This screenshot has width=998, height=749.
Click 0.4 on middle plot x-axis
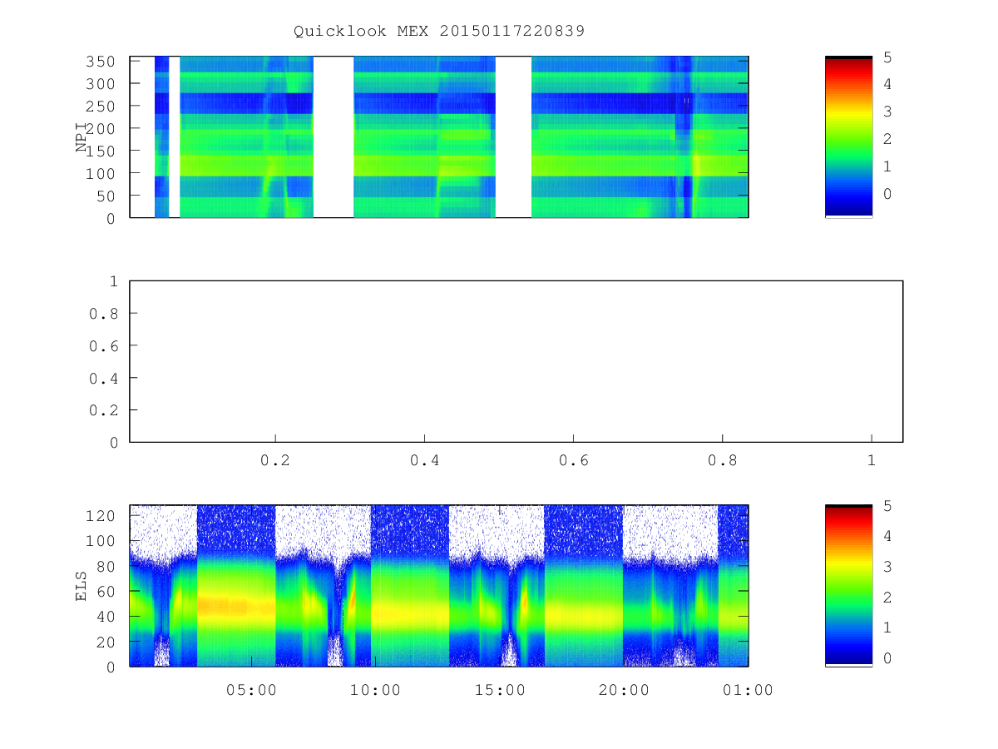(x=424, y=460)
